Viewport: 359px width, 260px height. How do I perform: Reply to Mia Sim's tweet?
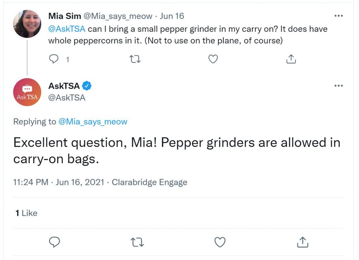(54, 59)
